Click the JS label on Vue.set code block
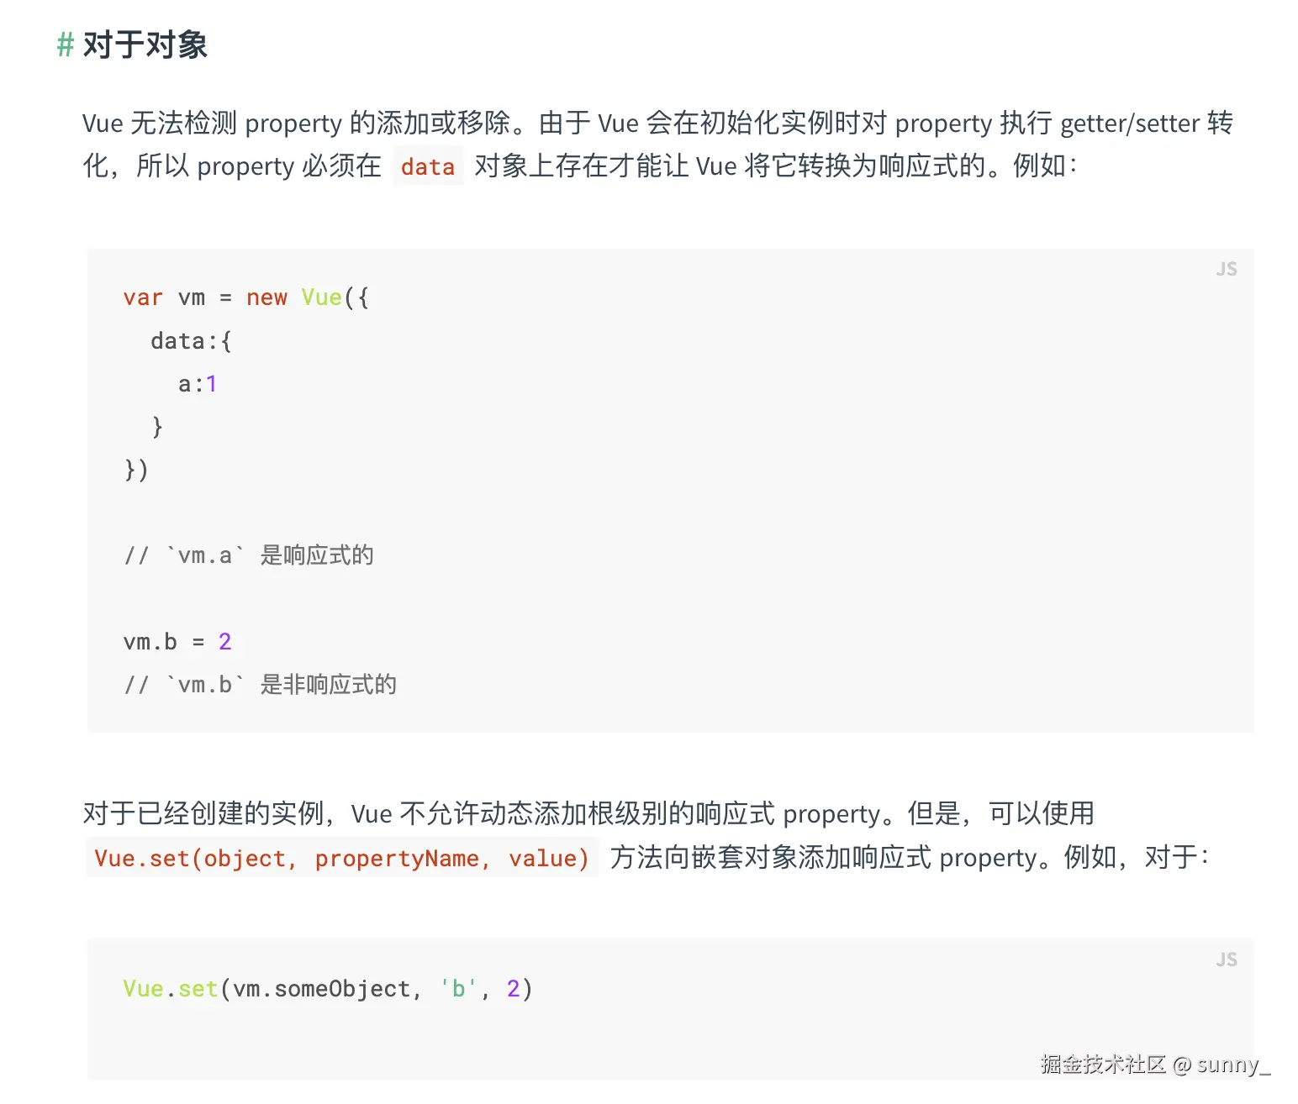Screen dimensions: 1298x1104 (1227, 959)
